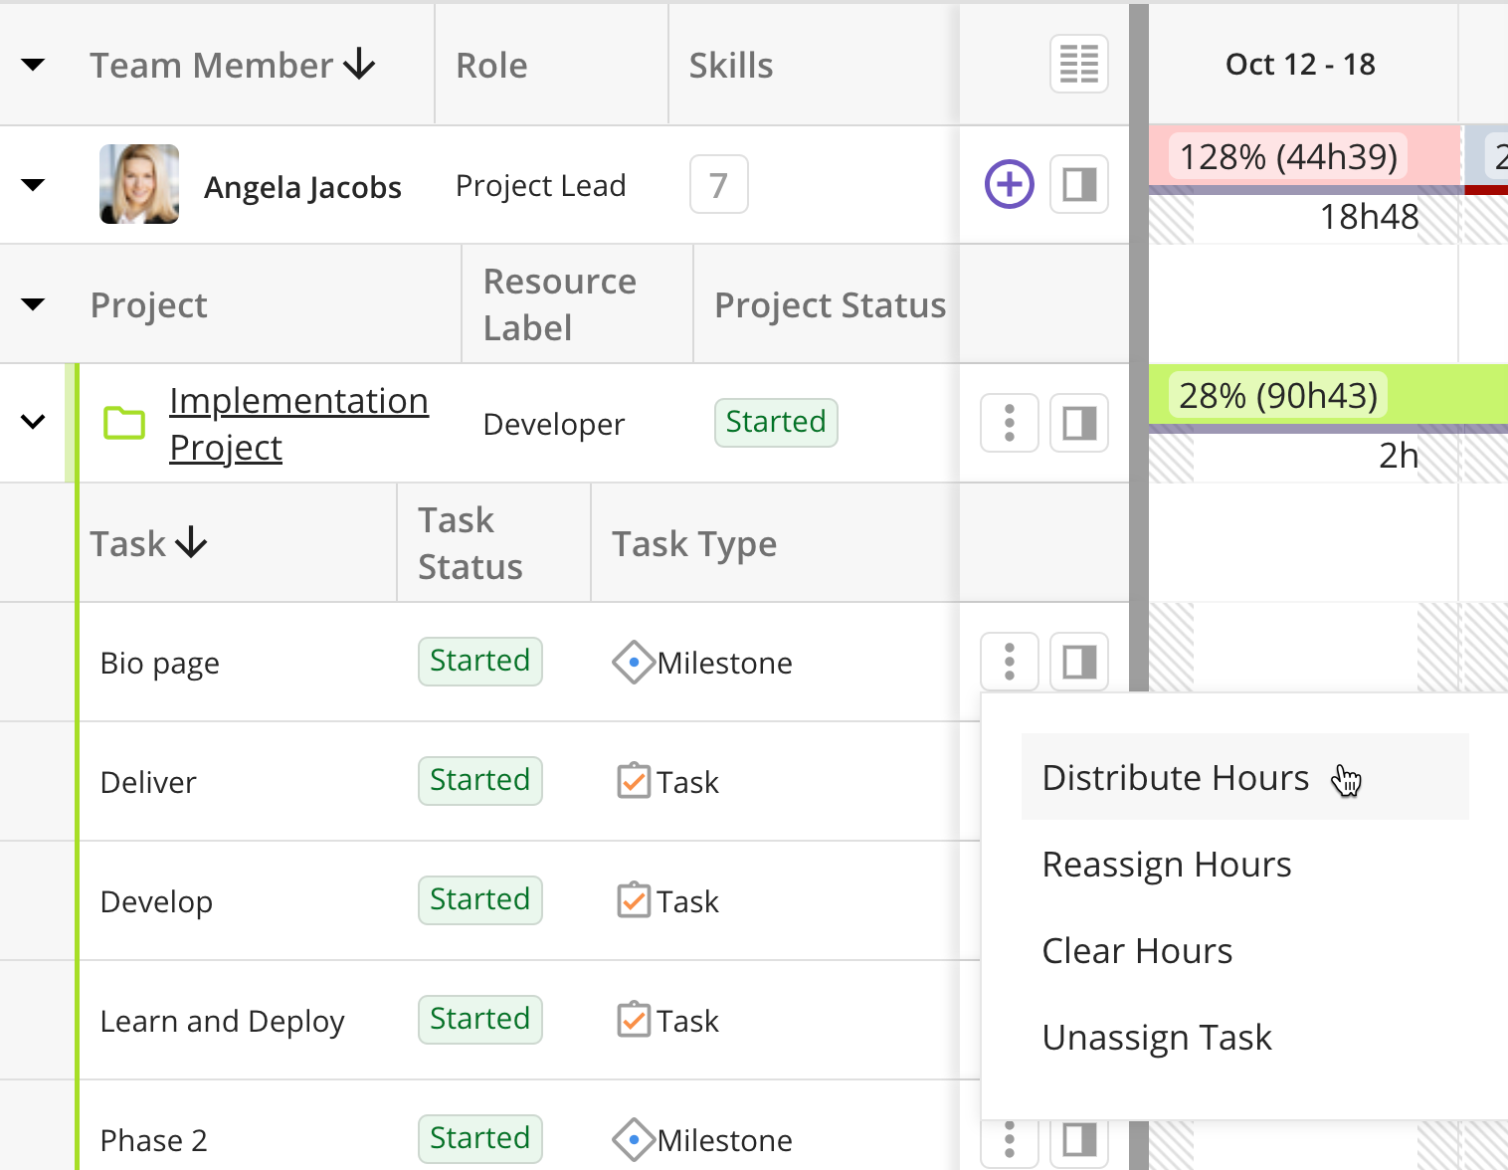Open side panel icon for Bio page
This screenshot has height=1170, width=1508.
1078,662
